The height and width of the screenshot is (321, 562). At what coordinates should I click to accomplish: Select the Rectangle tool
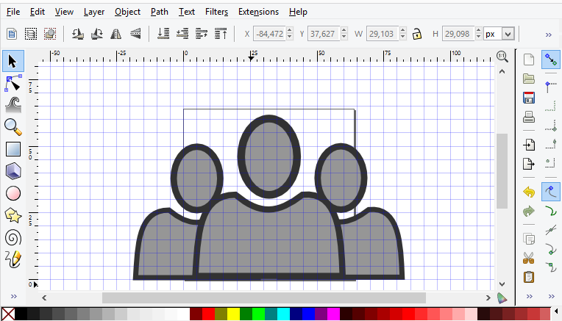[13, 149]
